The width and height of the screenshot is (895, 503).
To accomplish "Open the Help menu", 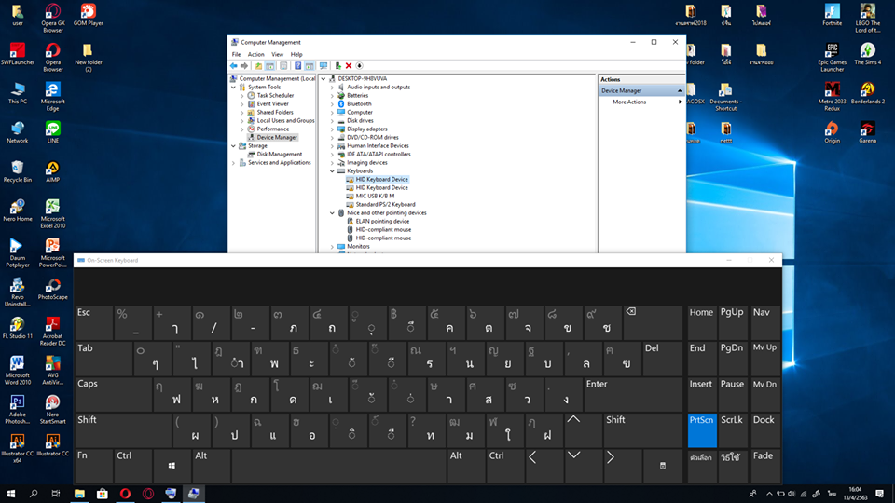I will [x=296, y=54].
